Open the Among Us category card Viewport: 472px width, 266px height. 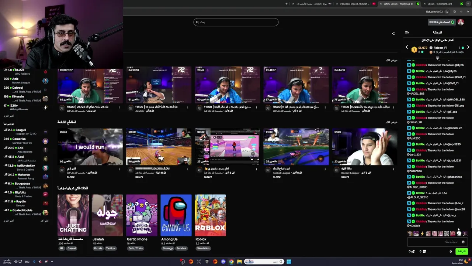[176, 215]
